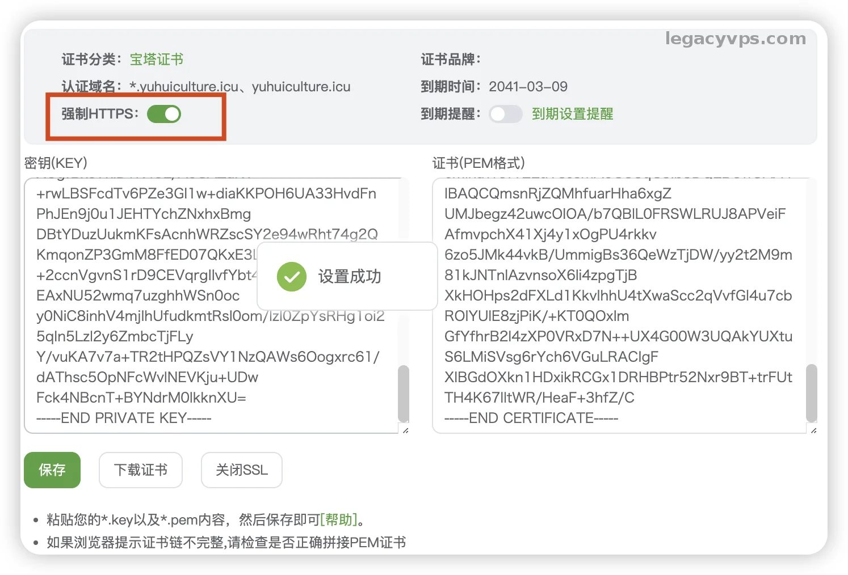
Task: Click the resize handle of the 证书(PEM格式) box
Action: [x=813, y=430]
